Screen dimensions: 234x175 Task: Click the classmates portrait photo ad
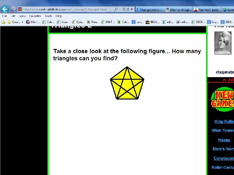pos(223,43)
